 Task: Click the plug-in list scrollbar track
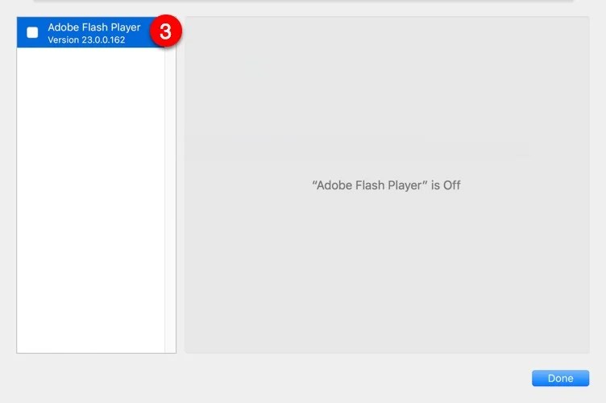(x=171, y=200)
